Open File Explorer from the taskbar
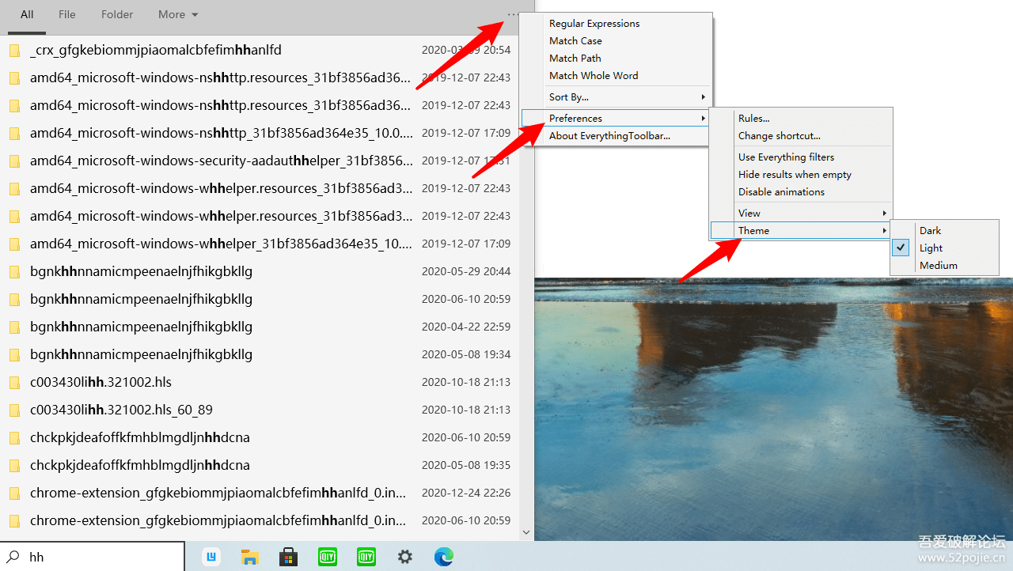 pyautogui.click(x=250, y=557)
